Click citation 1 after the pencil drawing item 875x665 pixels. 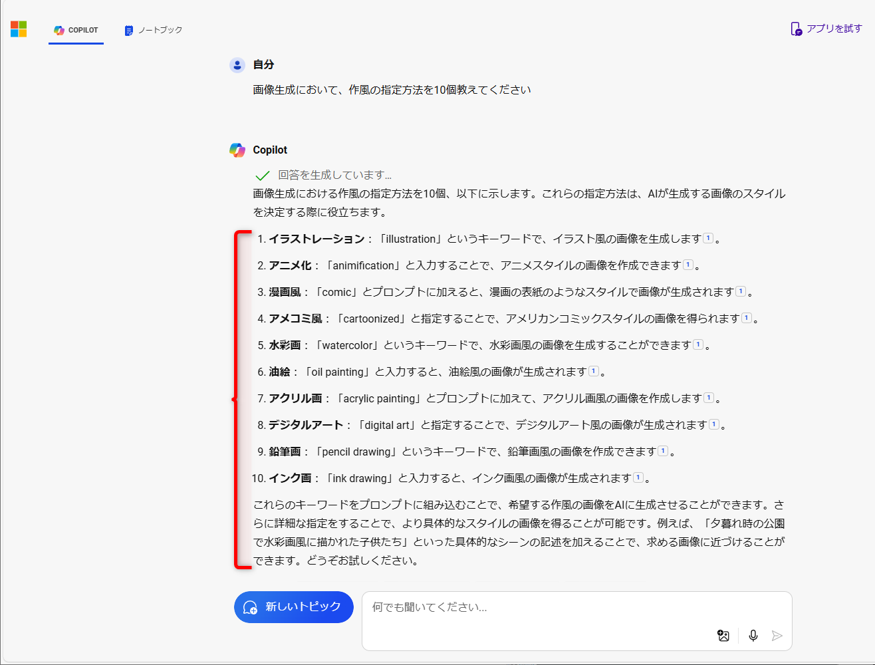[x=663, y=450]
